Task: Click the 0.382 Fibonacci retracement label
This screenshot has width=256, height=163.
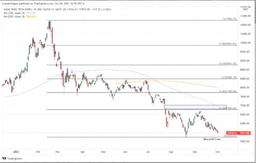Action: [227, 91]
